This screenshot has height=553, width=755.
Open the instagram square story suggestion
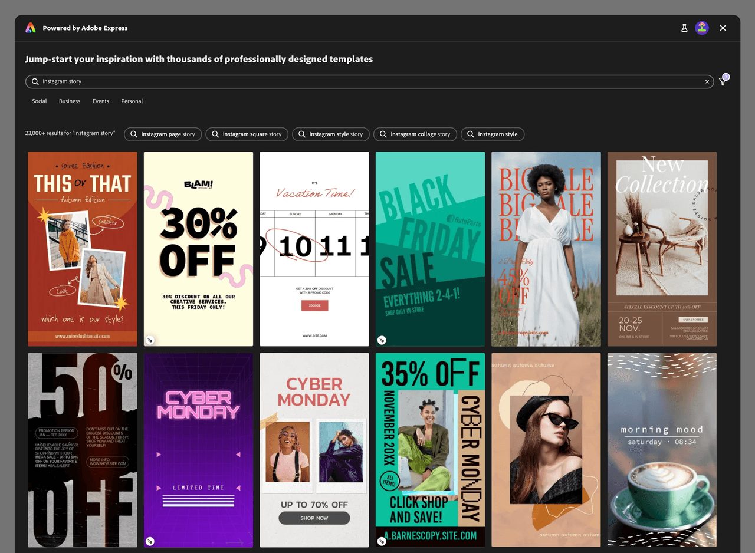(x=247, y=134)
